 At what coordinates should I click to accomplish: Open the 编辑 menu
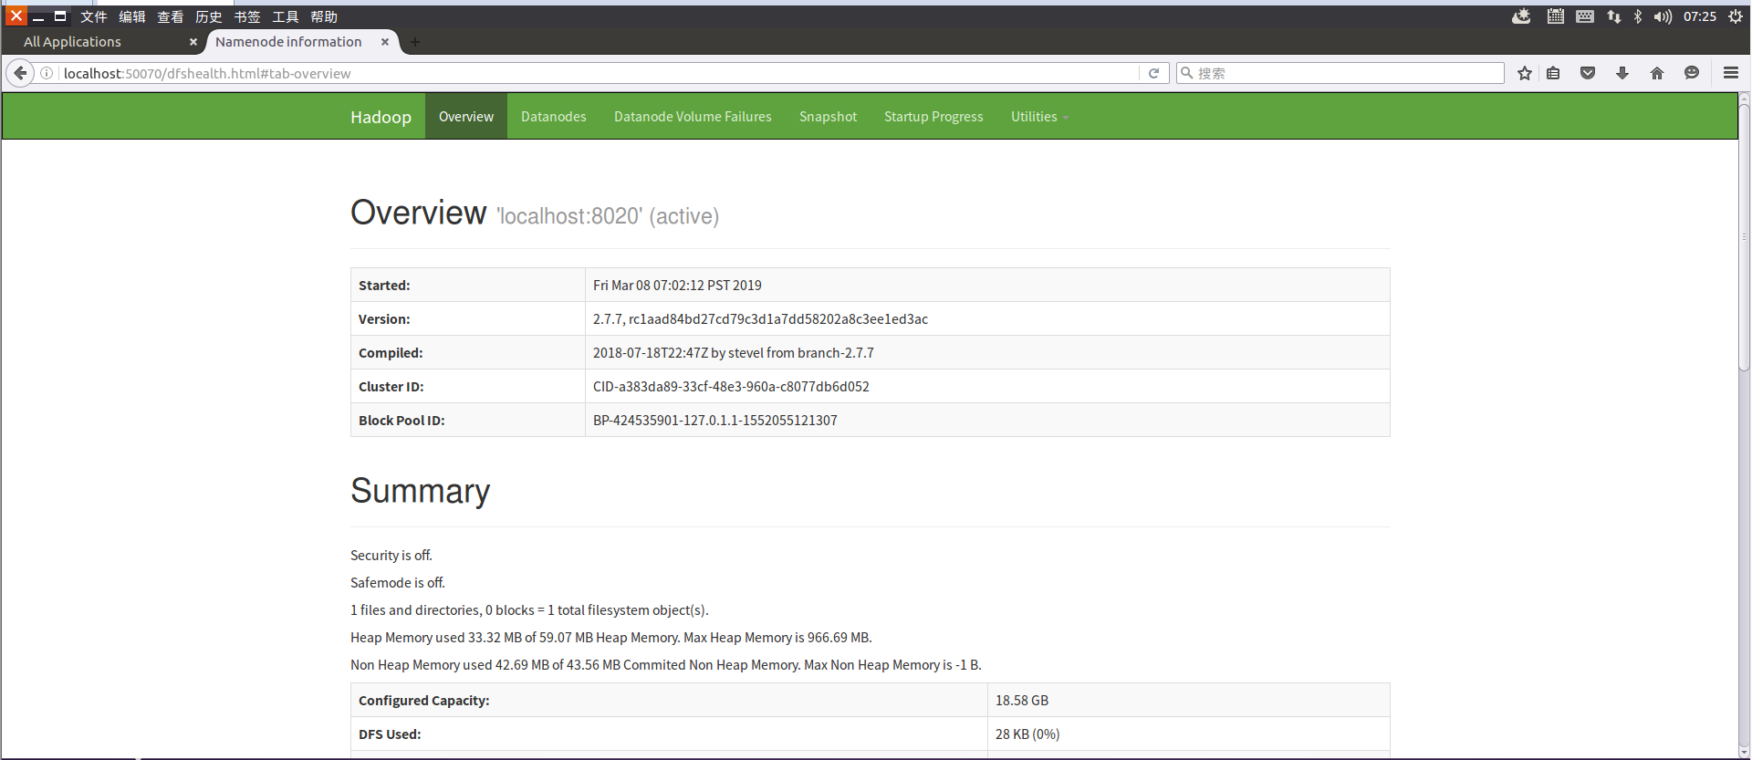[x=132, y=16]
